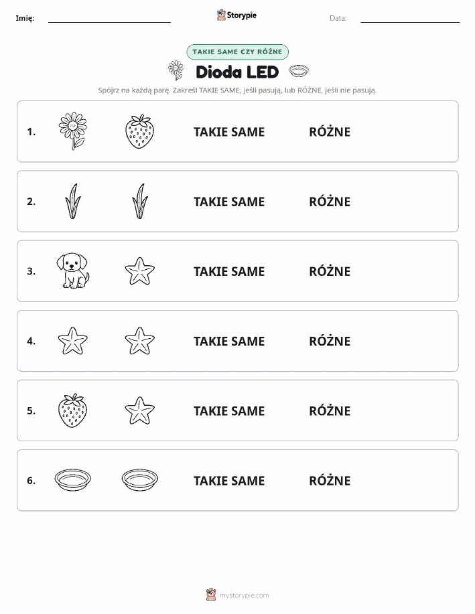This screenshot has height=614, width=475.
Task: Click the Storypie bear logo at top
Action: pos(222,15)
